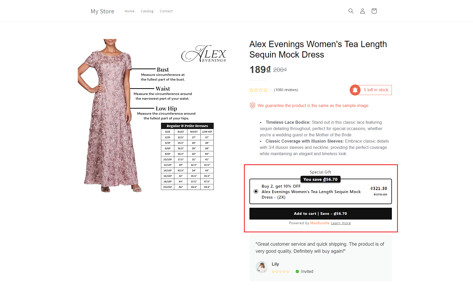This screenshot has height=292, width=473.
Task: Click the Great customer service review quote
Action: click(x=320, y=248)
